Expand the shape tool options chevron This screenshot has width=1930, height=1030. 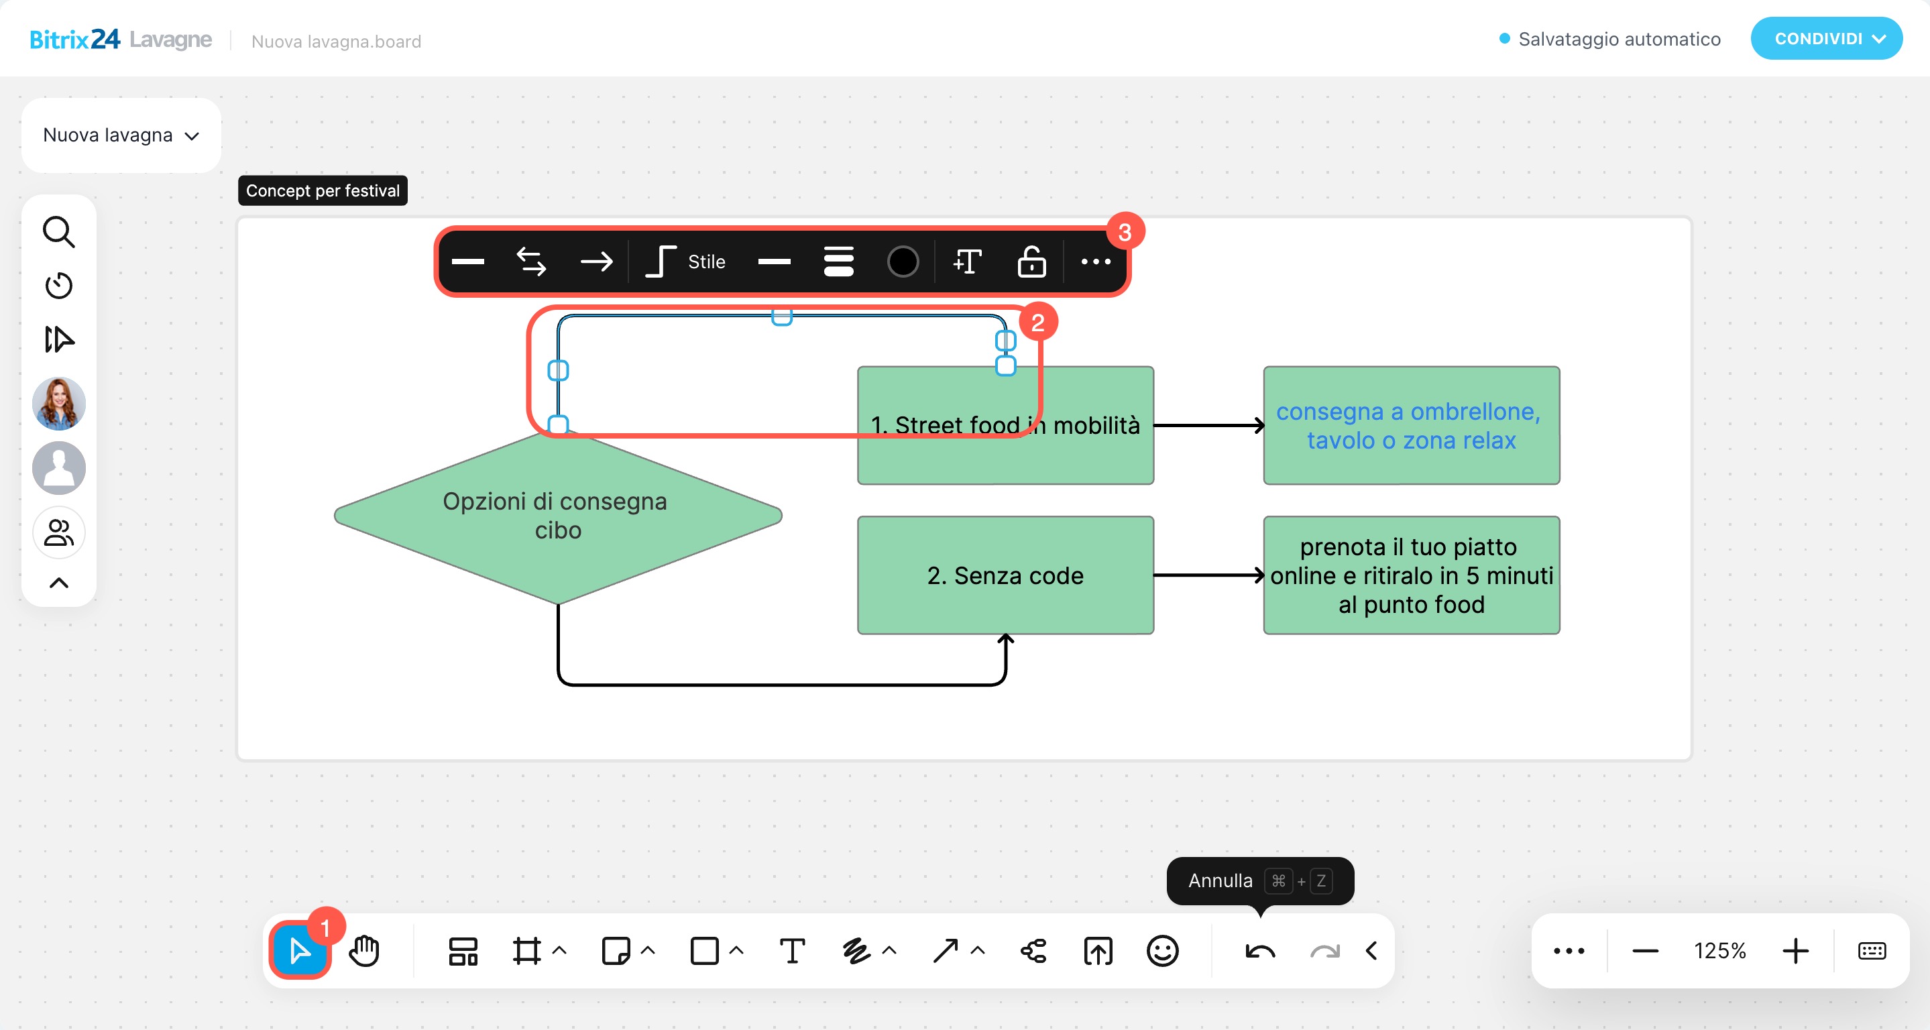(x=736, y=951)
